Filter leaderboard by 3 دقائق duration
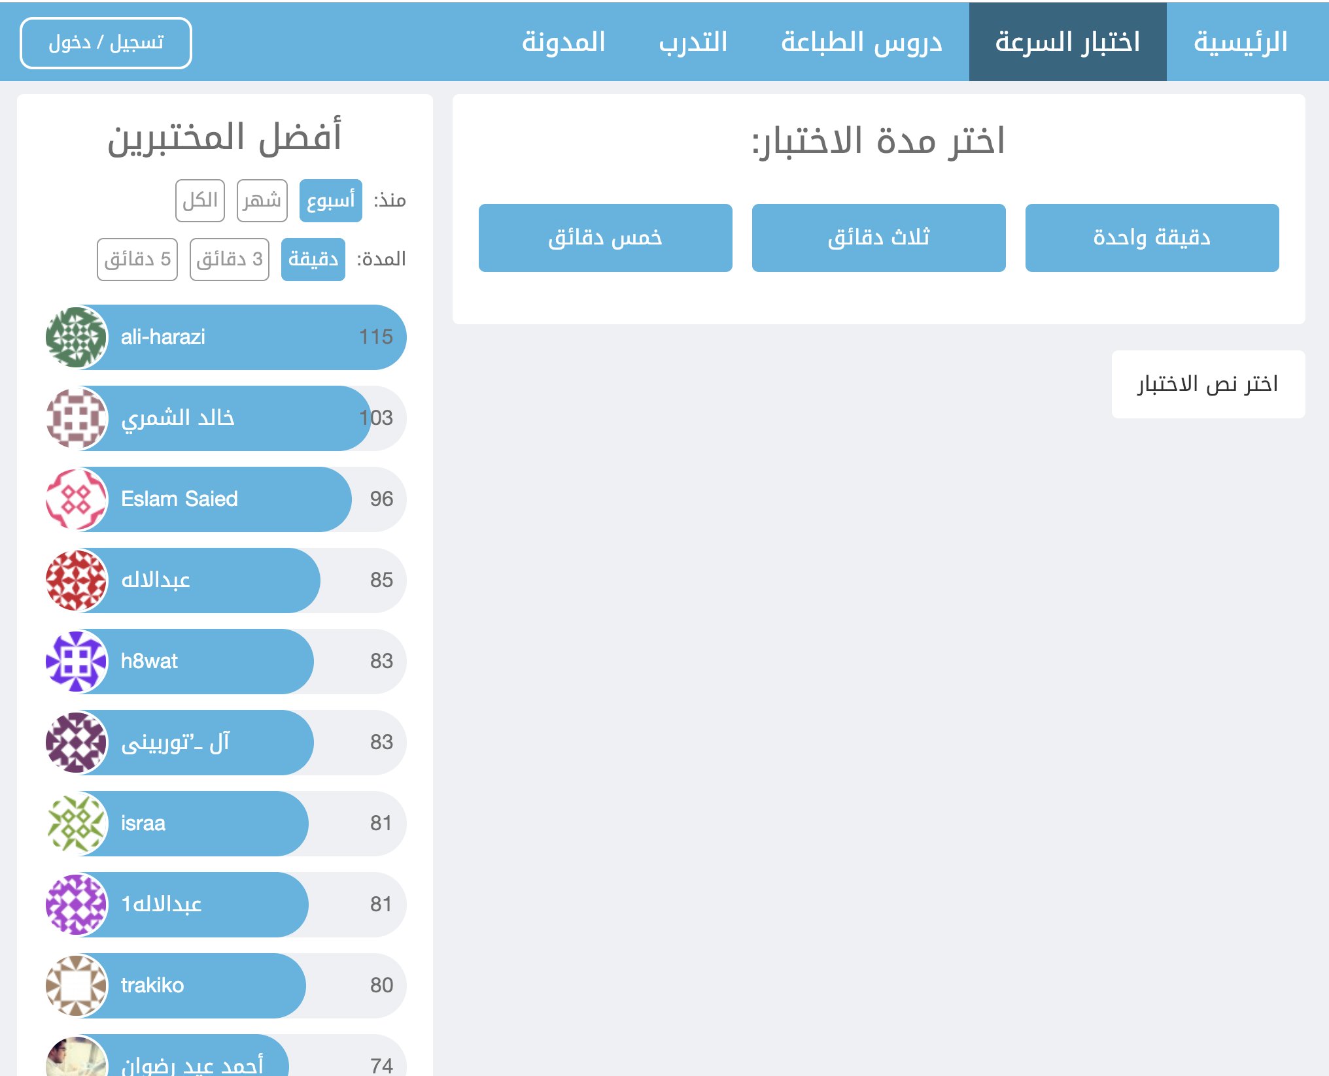Screen dimensions: 1329x1076 229,260
